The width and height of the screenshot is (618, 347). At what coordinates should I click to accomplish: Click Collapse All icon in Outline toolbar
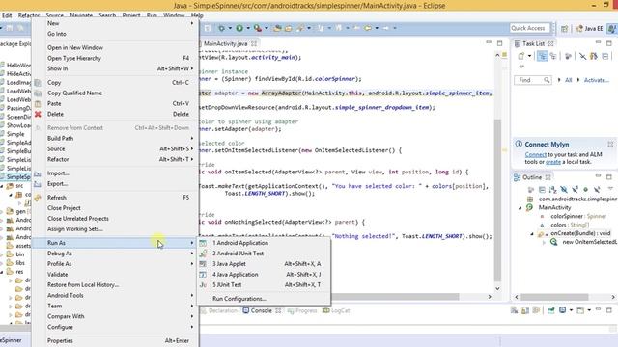542,190
